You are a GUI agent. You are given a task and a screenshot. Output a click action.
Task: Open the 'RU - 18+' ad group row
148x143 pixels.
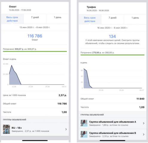tap(35, 129)
